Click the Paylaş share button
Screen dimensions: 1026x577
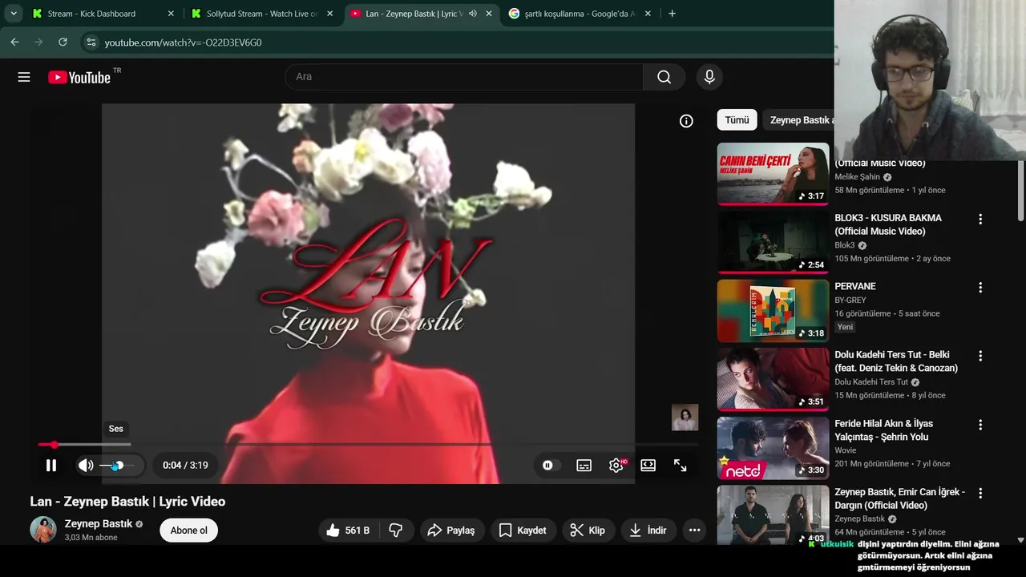451,530
